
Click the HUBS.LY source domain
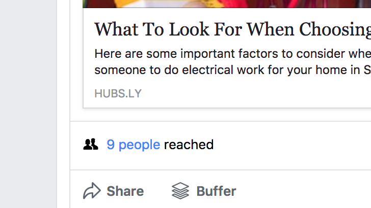pyautogui.click(x=118, y=93)
